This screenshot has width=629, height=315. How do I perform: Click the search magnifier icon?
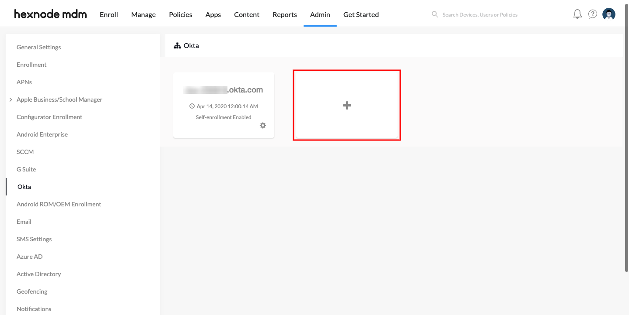click(435, 14)
